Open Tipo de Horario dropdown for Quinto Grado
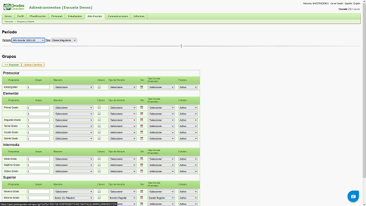Image resolution: width=366 pixels, height=206 pixels. point(122,138)
